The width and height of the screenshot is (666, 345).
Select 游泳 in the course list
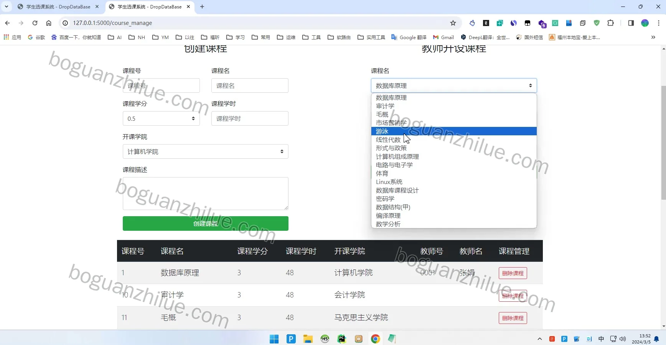tap(454, 131)
